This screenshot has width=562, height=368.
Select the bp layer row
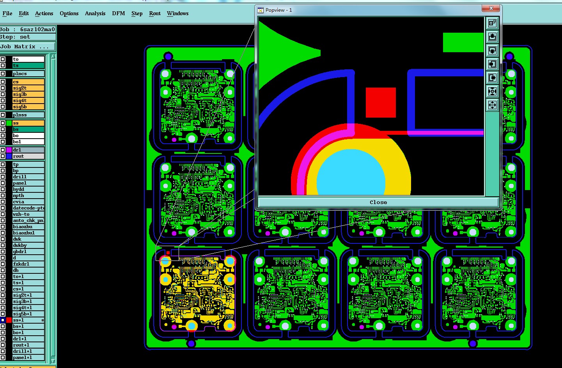click(28, 171)
